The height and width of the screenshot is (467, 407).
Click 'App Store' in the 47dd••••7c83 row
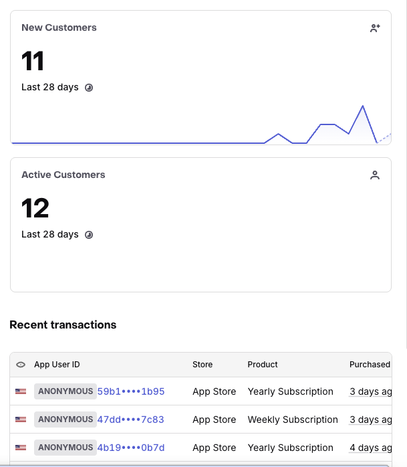[215, 419]
